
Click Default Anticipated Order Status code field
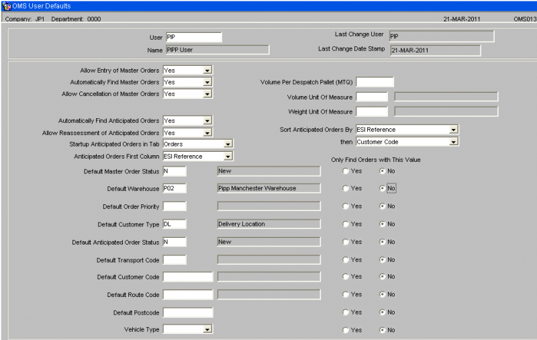pos(175,242)
